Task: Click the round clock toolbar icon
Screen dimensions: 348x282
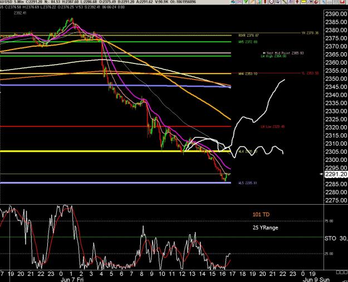Action: [x=271, y=2]
